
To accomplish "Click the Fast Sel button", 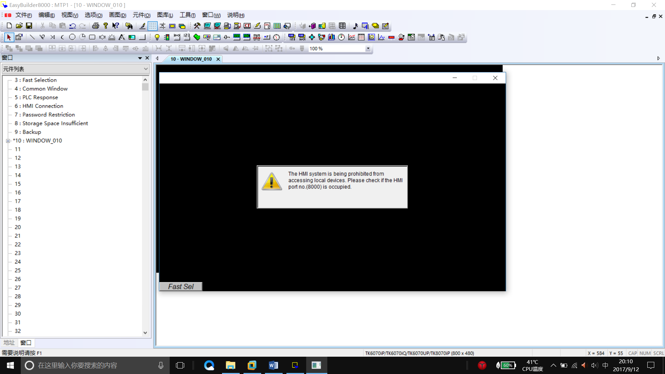I will tap(180, 286).
